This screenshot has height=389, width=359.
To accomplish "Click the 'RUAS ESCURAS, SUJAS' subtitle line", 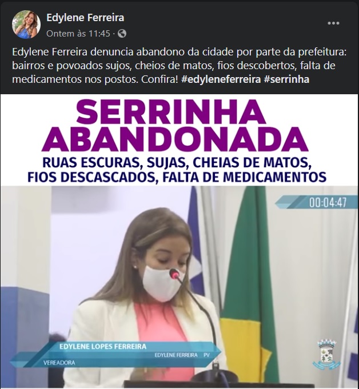I will coord(177,163).
